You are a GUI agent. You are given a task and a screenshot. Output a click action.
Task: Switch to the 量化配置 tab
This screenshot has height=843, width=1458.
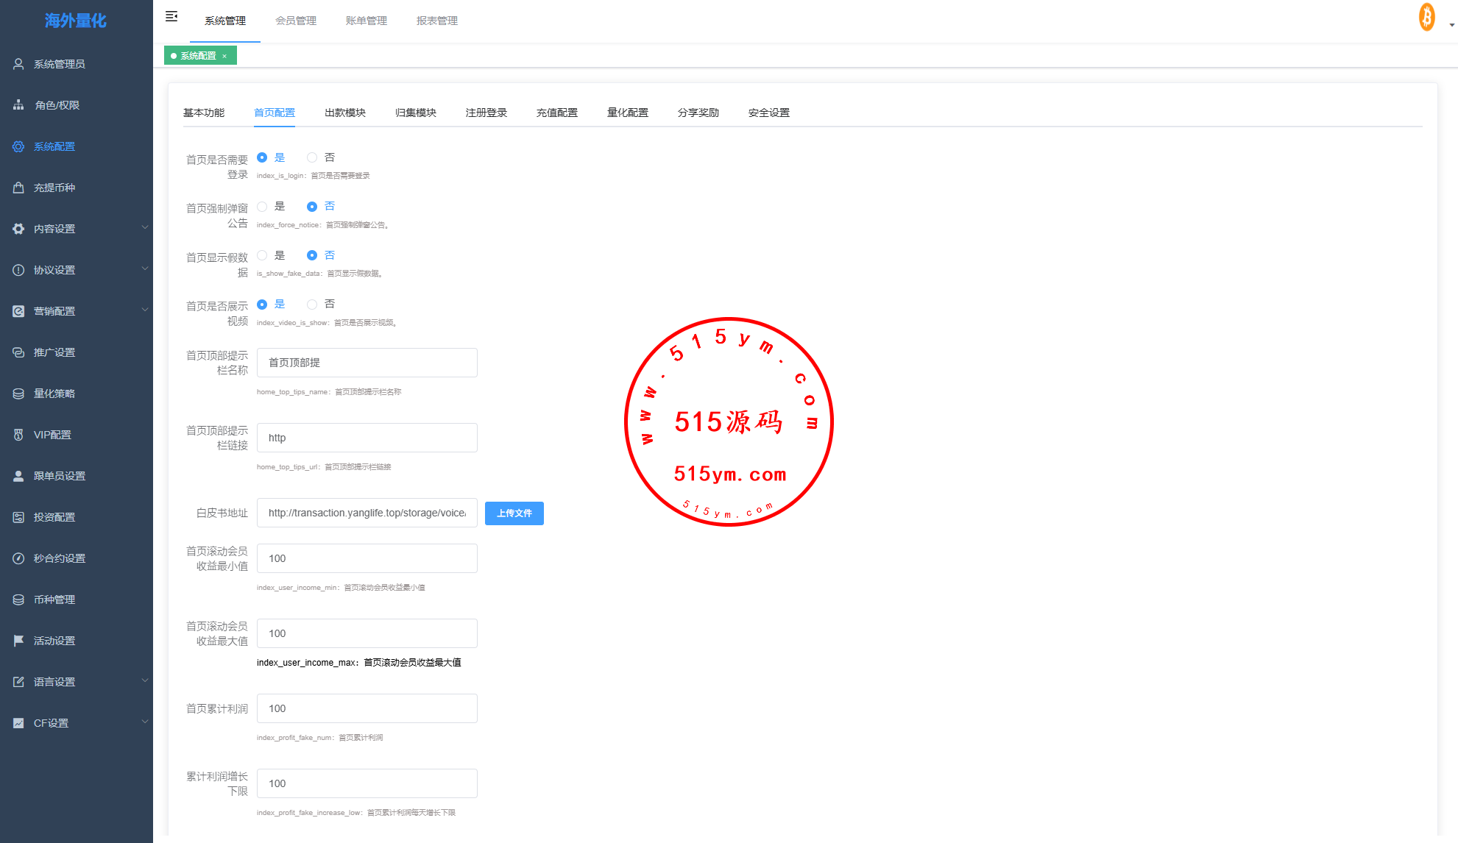point(627,113)
